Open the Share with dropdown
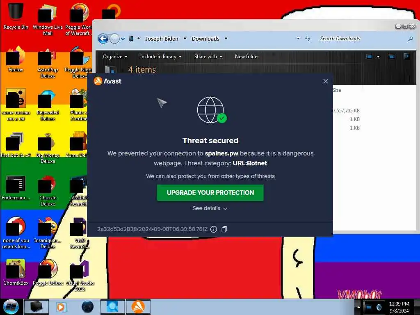Image resolution: width=420 pixels, height=315 pixels. tap(208, 57)
